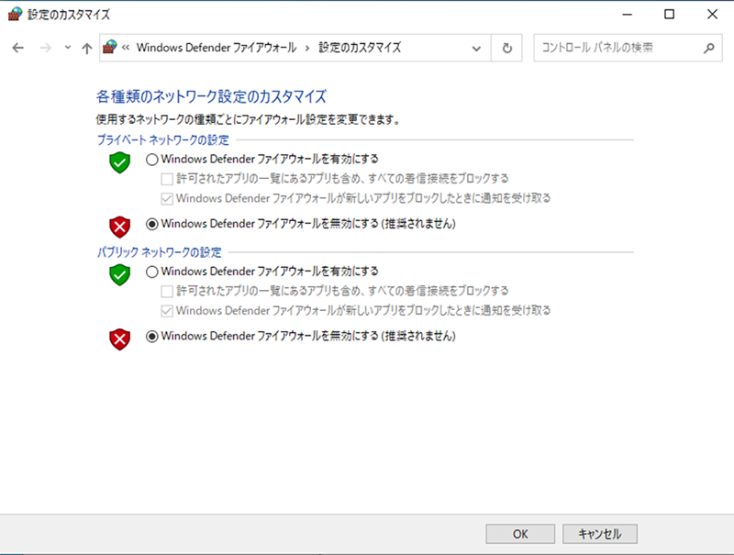Refresh the page with reload icon
The image size is (734, 555).
[507, 48]
